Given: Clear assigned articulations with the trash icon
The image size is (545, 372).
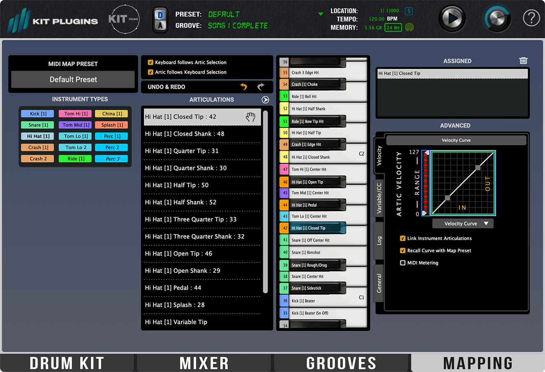Looking at the screenshot, I should click(x=523, y=60).
